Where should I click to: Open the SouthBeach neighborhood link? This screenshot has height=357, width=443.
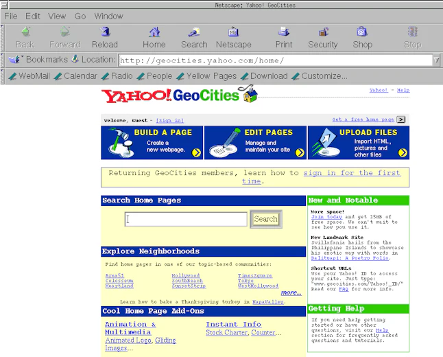tap(187, 281)
